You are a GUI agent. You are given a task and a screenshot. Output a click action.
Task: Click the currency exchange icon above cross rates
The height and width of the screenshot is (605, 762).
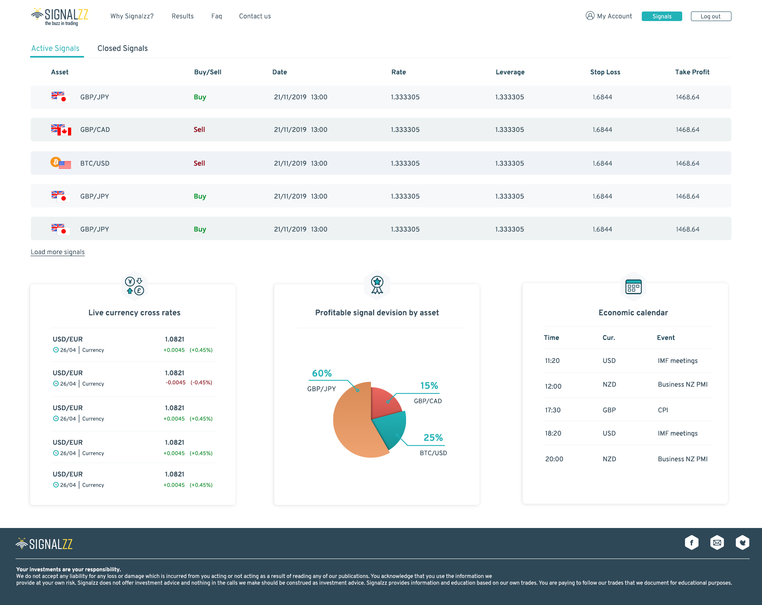pyautogui.click(x=134, y=286)
